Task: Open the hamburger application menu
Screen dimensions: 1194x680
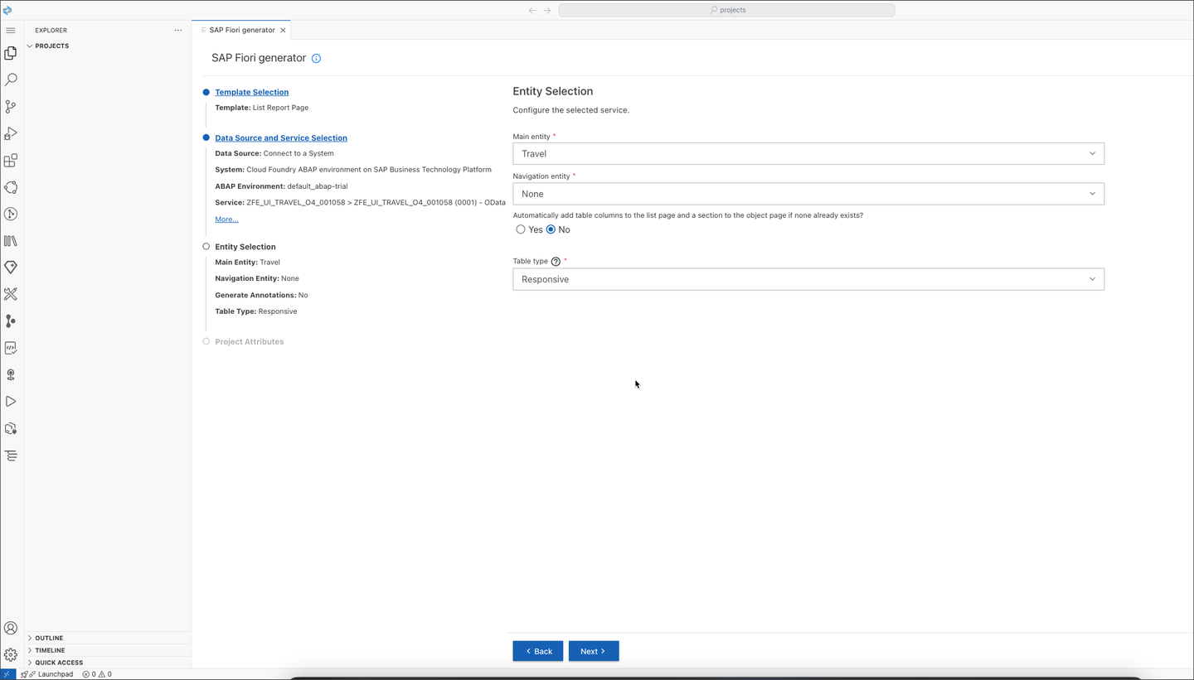Action: (11, 30)
